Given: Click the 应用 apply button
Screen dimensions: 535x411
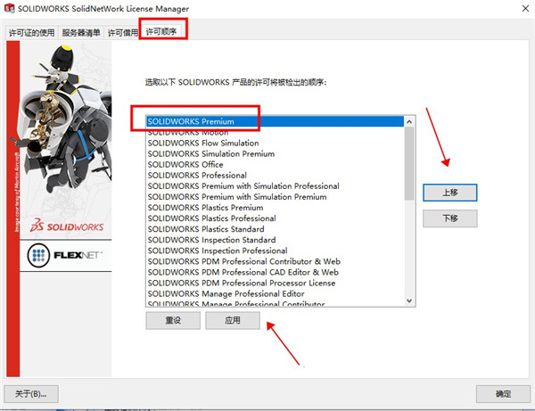Looking at the screenshot, I should [x=233, y=320].
